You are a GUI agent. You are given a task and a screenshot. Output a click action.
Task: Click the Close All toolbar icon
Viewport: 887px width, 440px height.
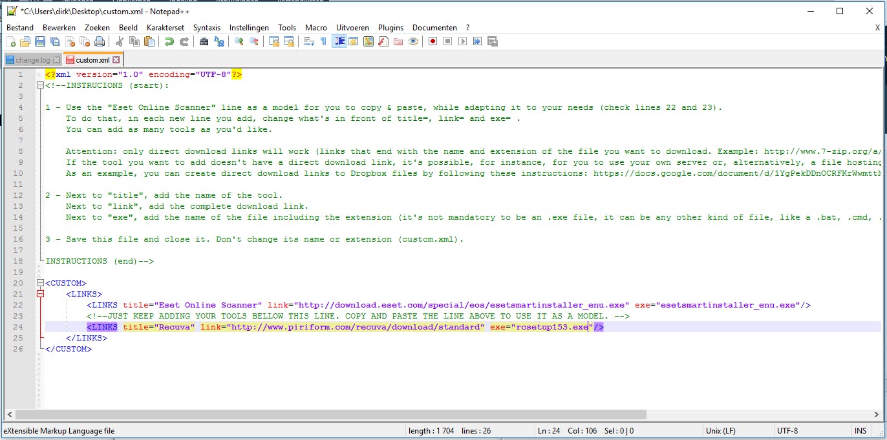(x=85, y=41)
